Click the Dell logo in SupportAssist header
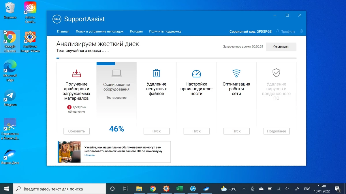 tap(57, 19)
